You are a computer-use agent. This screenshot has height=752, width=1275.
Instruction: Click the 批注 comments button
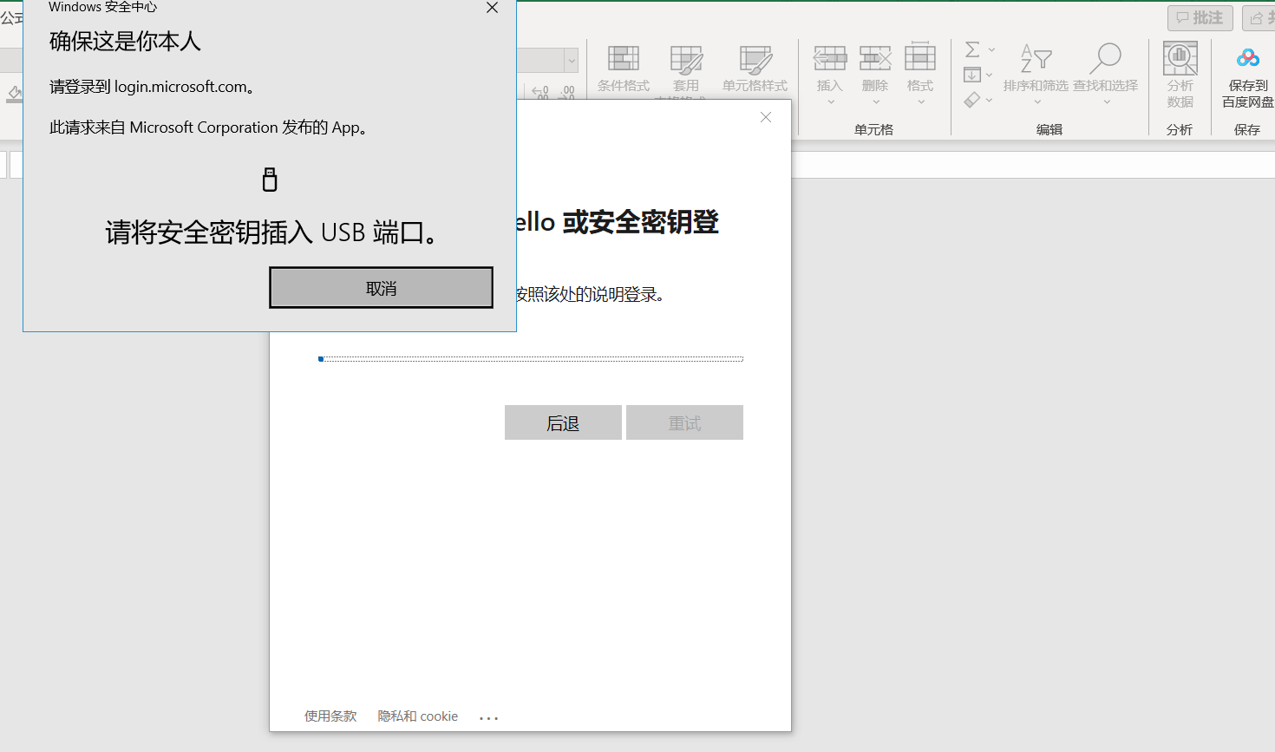pos(1200,17)
